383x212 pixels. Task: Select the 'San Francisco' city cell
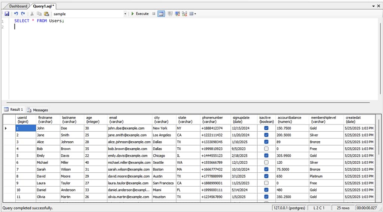164,183
